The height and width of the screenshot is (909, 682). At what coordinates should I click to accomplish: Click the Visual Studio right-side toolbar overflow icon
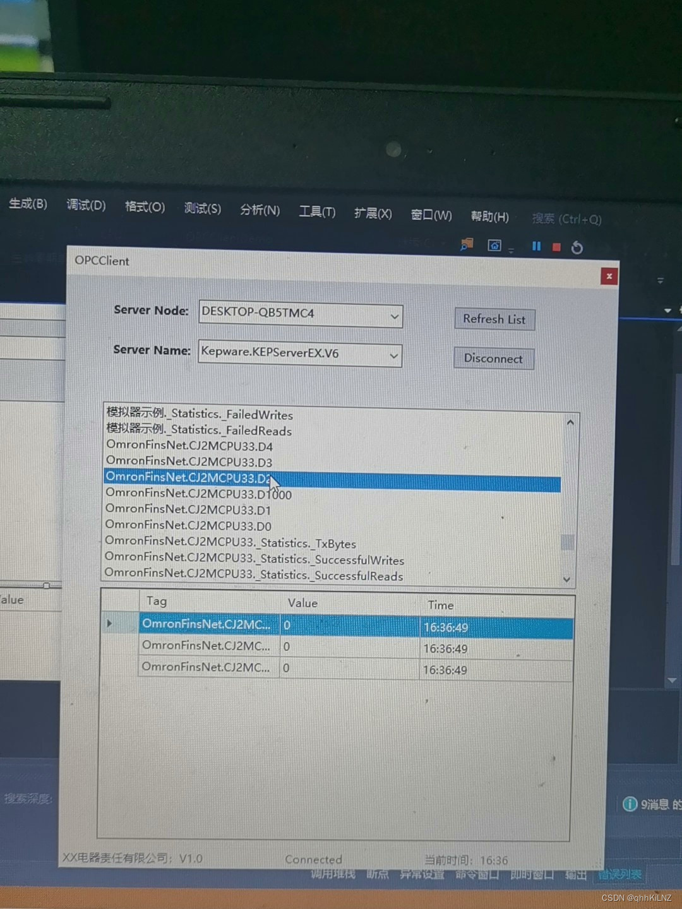(x=661, y=280)
